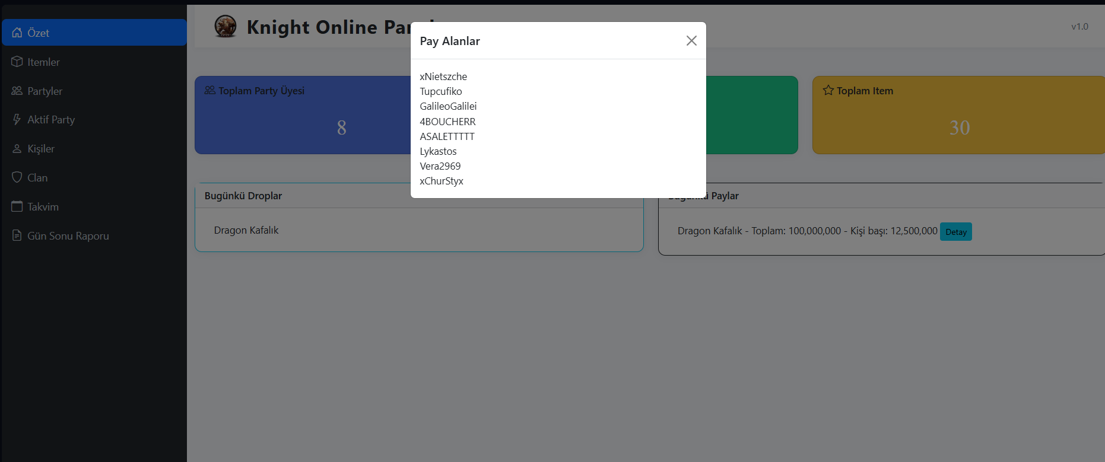Click the person icon beside Kişiler

[17, 148]
